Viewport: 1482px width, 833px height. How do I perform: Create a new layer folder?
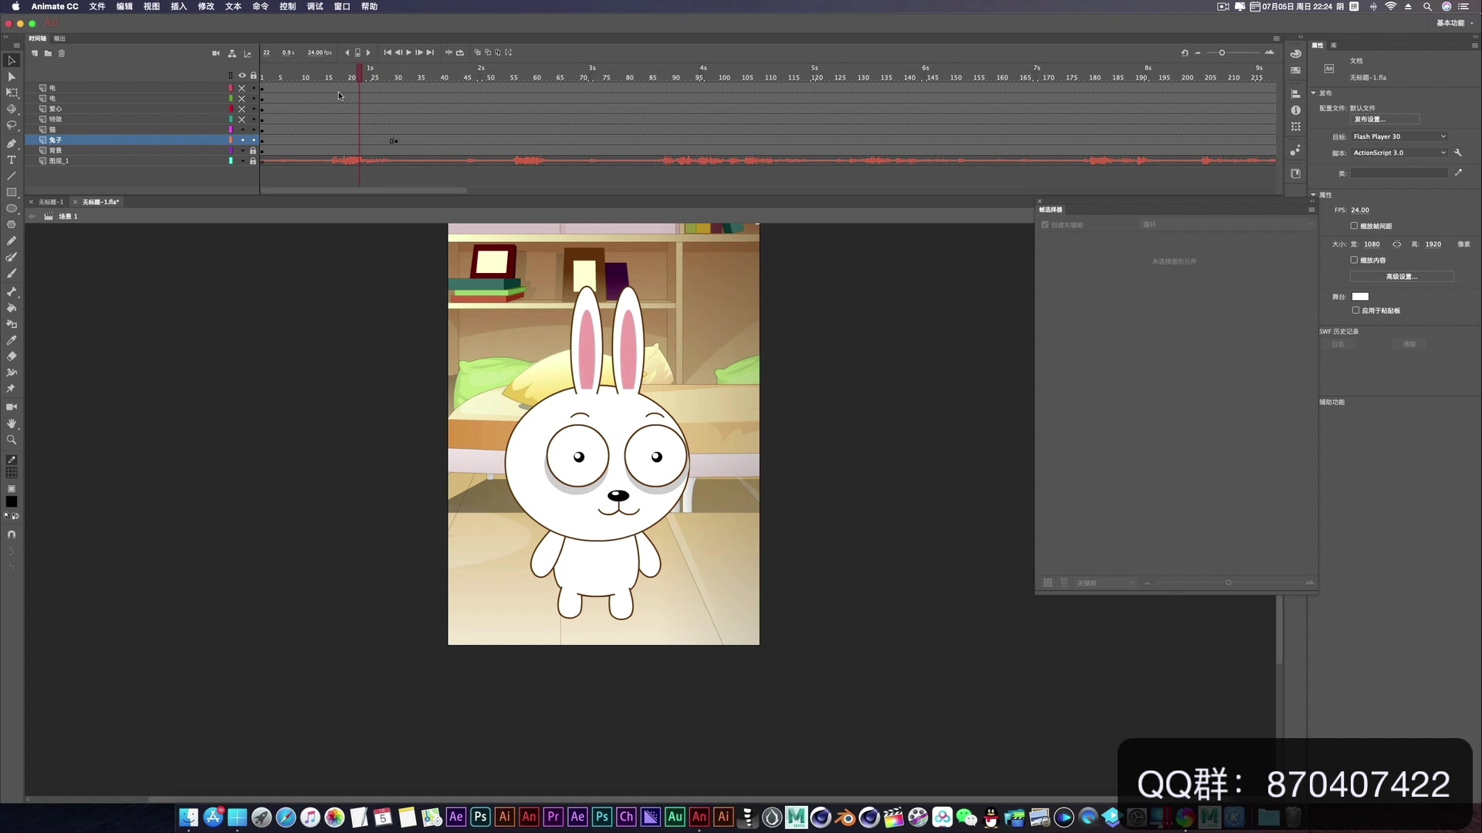pos(48,53)
